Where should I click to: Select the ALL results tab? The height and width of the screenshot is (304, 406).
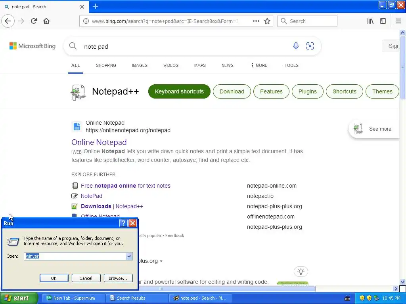pos(76,65)
